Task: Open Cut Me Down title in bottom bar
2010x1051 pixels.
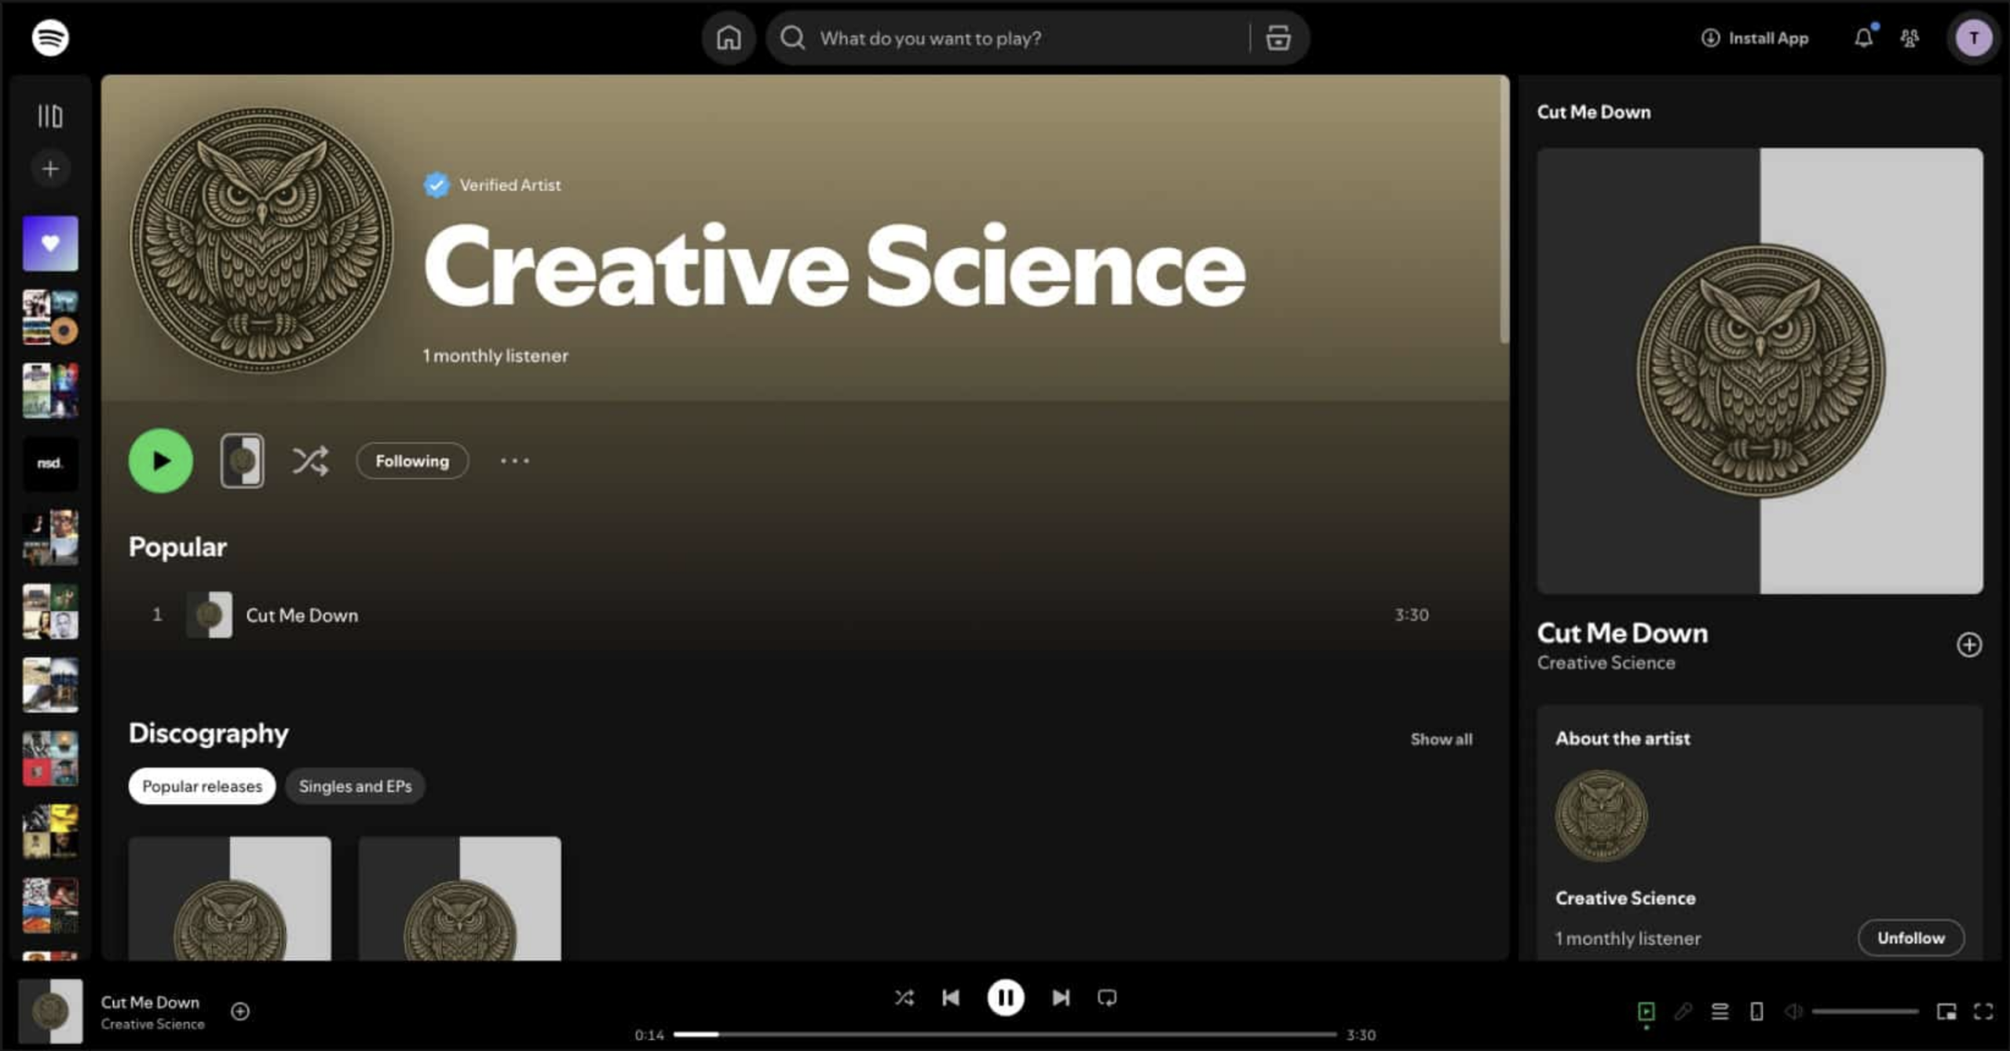Action: [150, 1002]
